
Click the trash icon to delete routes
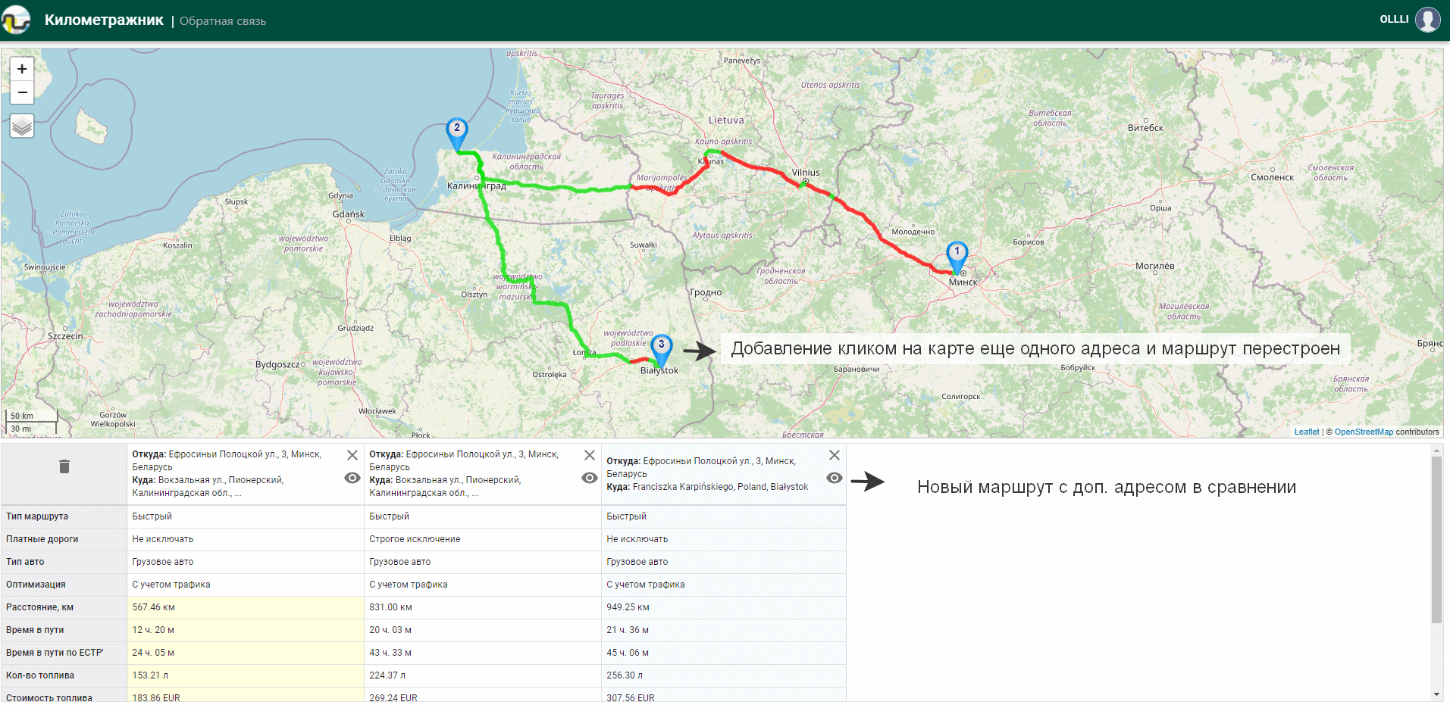tap(64, 466)
